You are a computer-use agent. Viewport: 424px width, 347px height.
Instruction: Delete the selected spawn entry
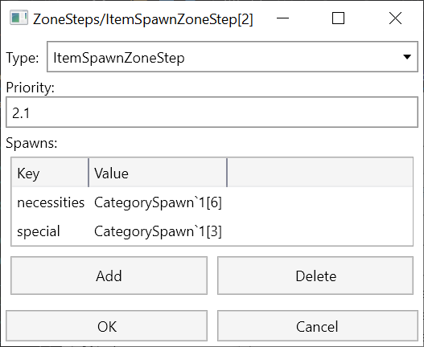point(315,276)
